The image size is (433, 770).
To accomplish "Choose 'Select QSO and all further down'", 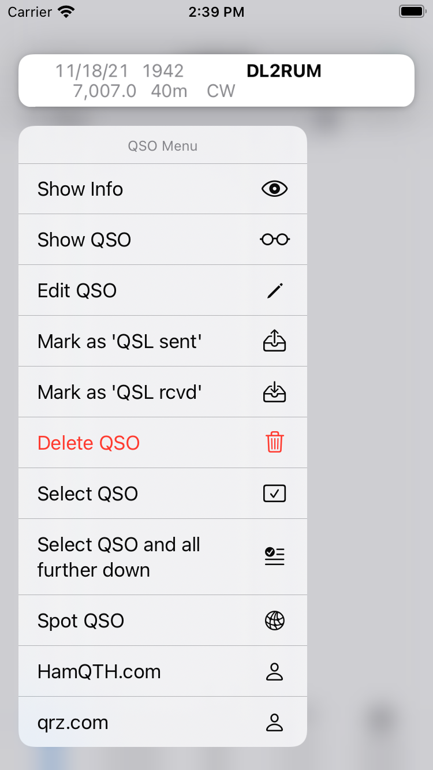I will point(119,557).
